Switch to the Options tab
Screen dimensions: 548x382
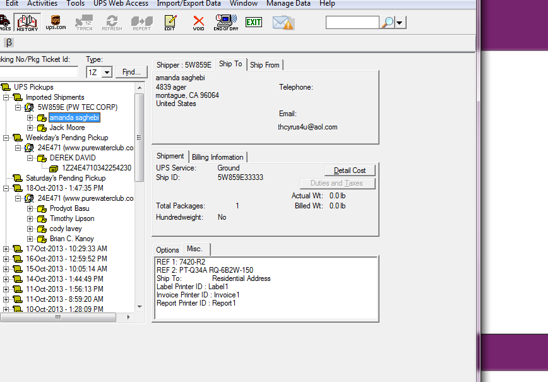[167, 250]
